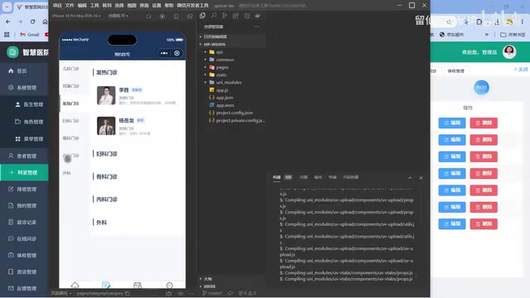Image resolution: width=530 pixels, height=298 pixels.
Task: Switch to the 输出 console tab
Action: 318,177
